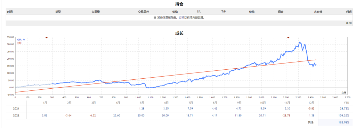
Task: Click the 持仓 section title
Action: 179,4
